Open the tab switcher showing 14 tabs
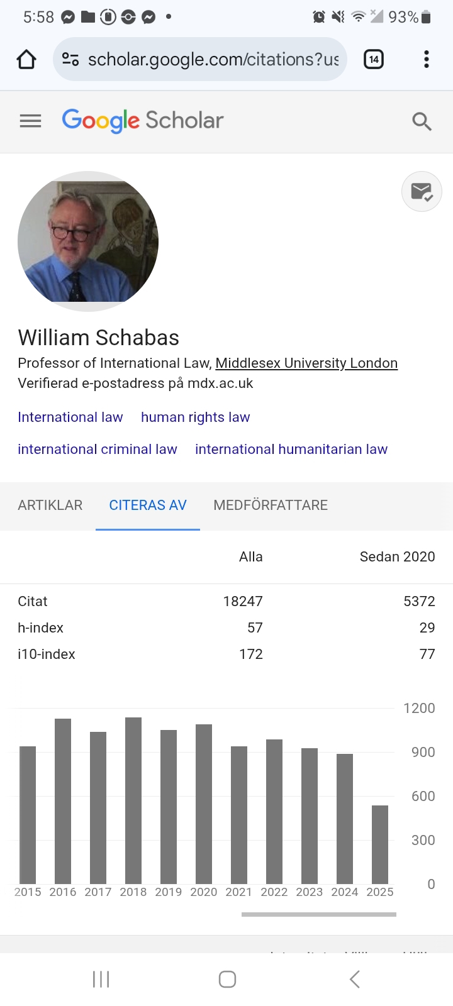The image size is (453, 1006). 374,60
